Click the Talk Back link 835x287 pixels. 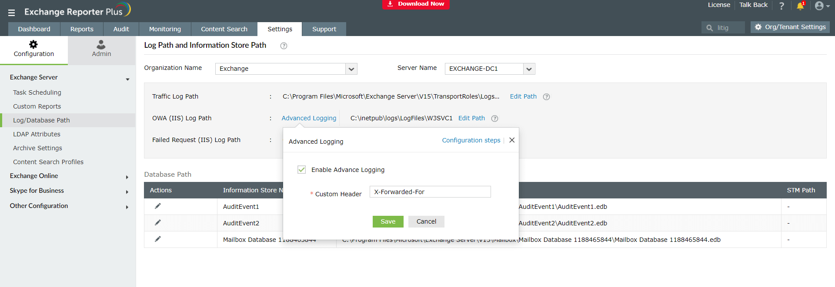tap(753, 5)
